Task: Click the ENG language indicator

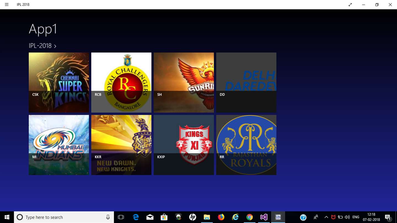Action: click(x=356, y=217)
